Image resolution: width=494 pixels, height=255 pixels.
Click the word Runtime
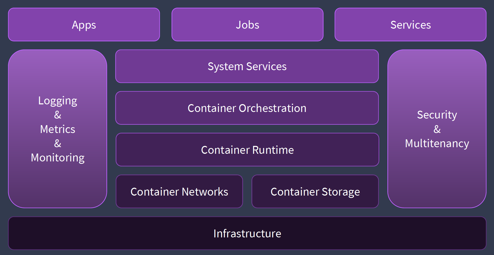coord(273,150)
